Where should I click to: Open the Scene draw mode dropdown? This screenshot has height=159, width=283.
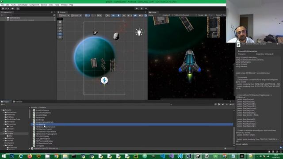(107, 15)
